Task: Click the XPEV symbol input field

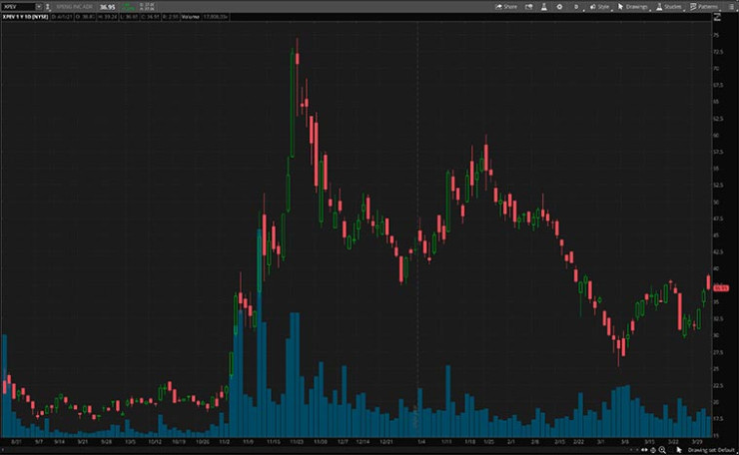Action: 18,6
